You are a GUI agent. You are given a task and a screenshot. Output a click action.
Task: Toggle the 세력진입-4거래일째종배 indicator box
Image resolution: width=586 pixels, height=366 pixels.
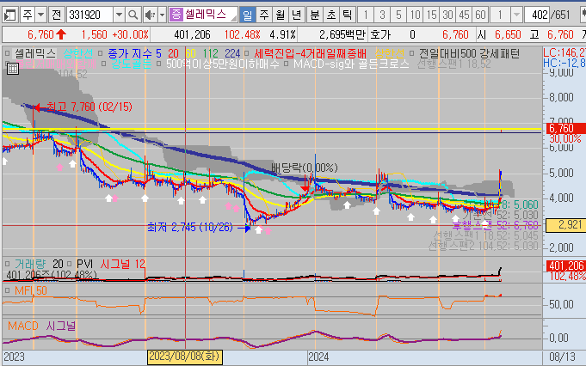tap(246, 54)
